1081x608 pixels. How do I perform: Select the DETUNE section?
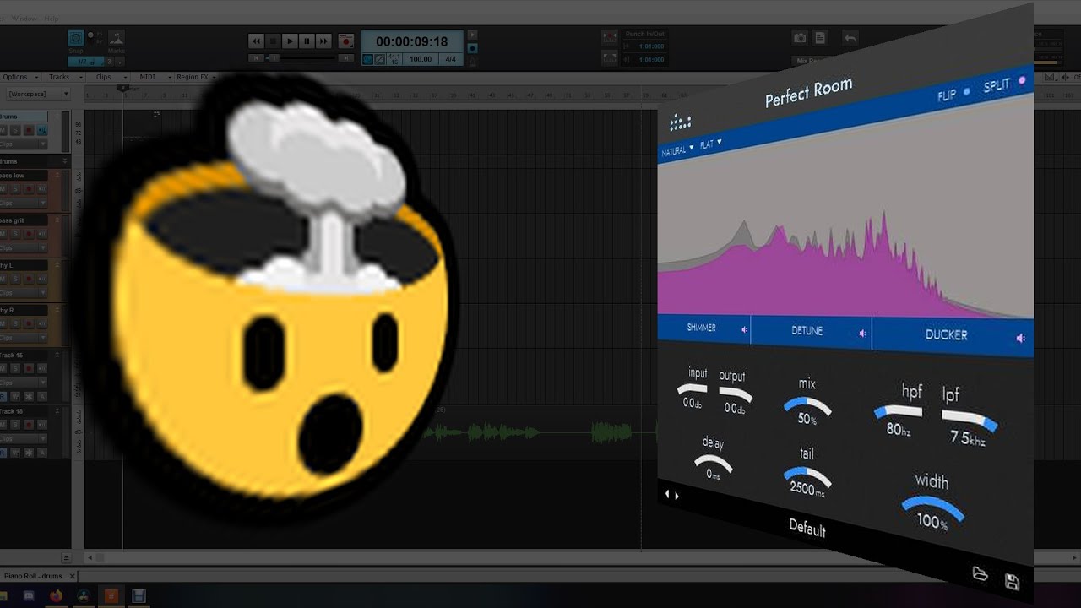[807, 331]
